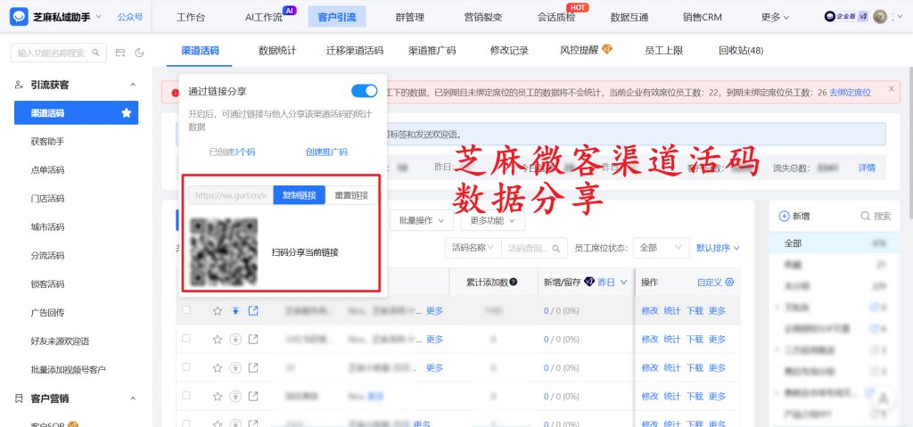The width and height of the screenshot is (913, 427).
Task: Click the search magnifier in 活码查询 box
Action: pos(556,248)
